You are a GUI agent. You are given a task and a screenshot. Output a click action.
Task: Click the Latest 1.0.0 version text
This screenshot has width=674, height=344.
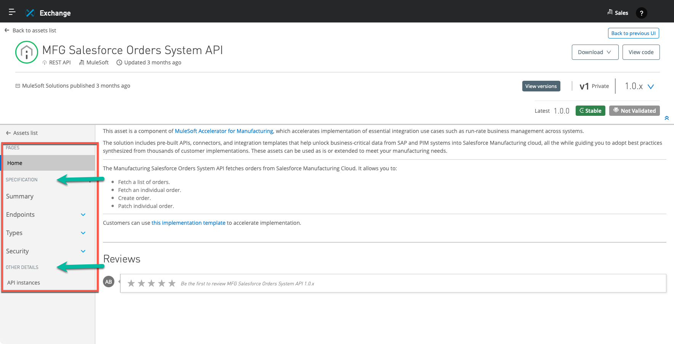(x=552, y=111)
